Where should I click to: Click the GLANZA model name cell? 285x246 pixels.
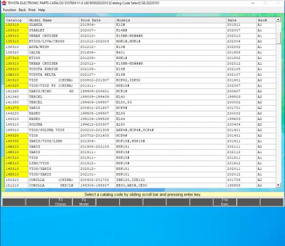pyautogui.click(x=54, y=25)
